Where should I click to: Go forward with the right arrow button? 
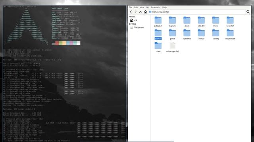[136, 12]
